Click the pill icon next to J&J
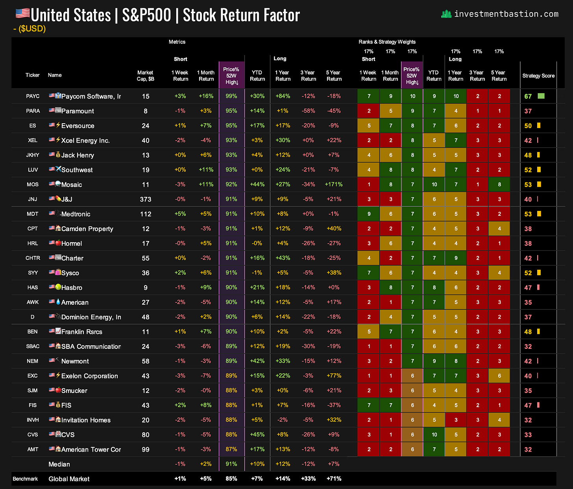Image resolution: width=573 pixels, height=489 pixels. [x=58, y=198]
